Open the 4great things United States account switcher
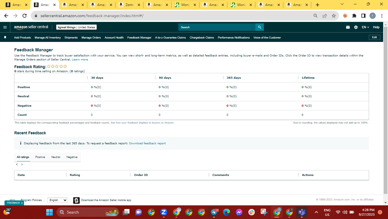388x219 pixels. click(76, 27)
